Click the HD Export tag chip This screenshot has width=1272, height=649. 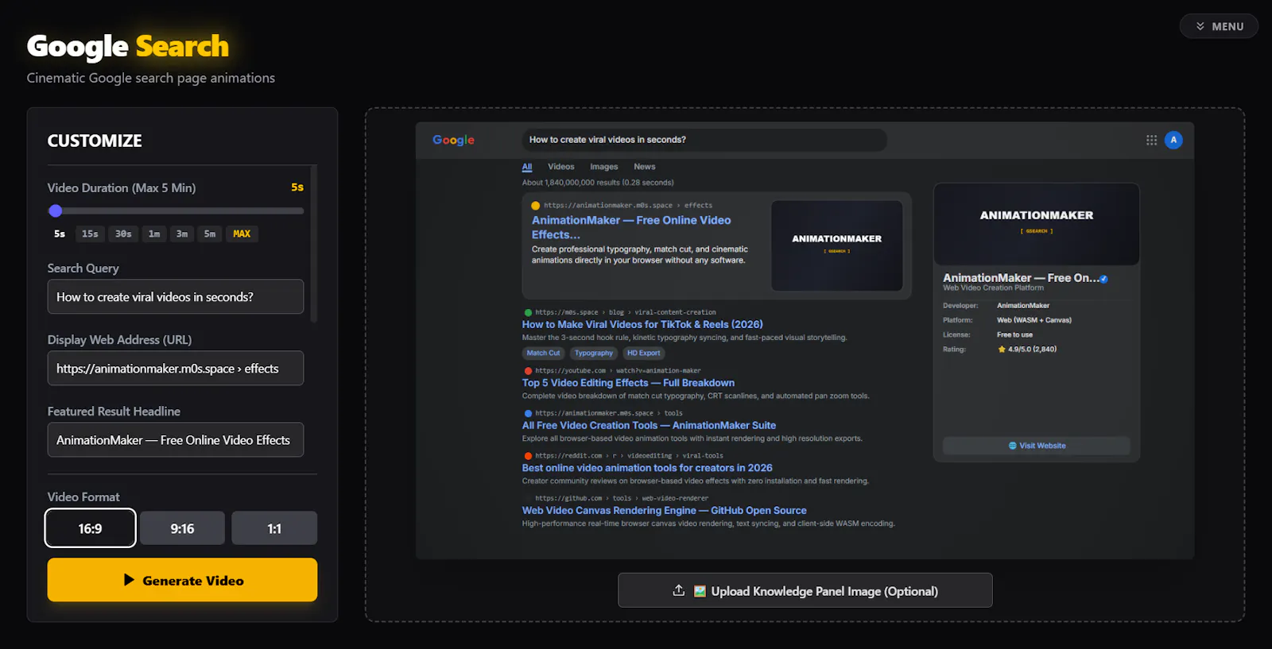(643, 353)
